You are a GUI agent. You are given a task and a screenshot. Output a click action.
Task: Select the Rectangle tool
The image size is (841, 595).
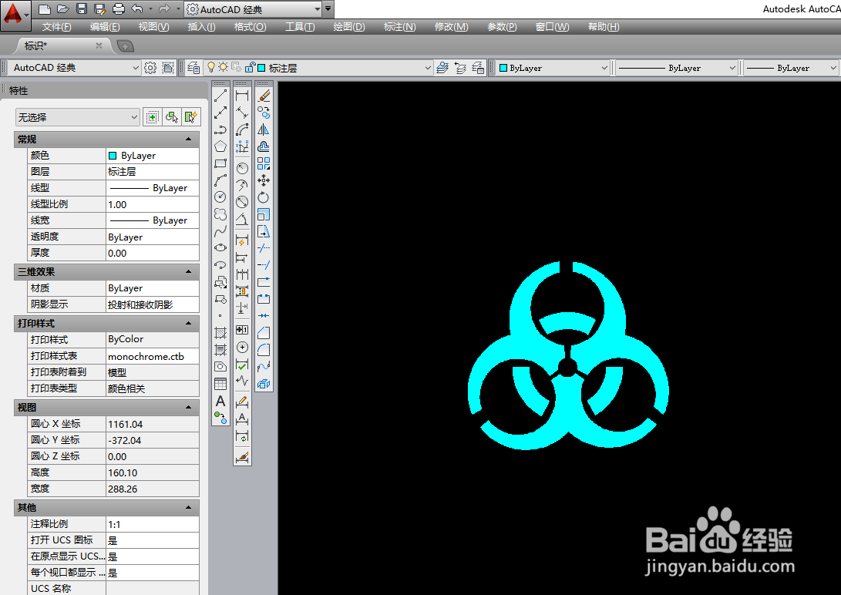(x=220, y=163)
